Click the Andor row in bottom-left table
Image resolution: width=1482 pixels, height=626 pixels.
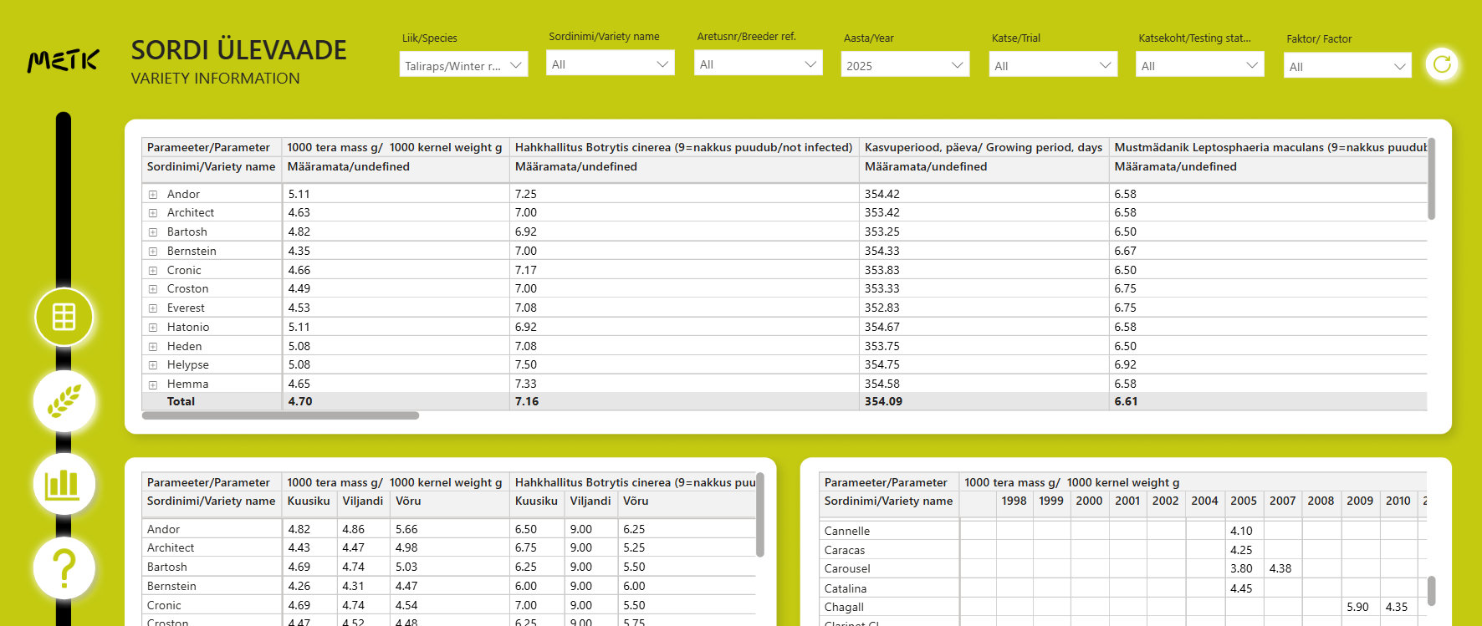click(163, 529)
